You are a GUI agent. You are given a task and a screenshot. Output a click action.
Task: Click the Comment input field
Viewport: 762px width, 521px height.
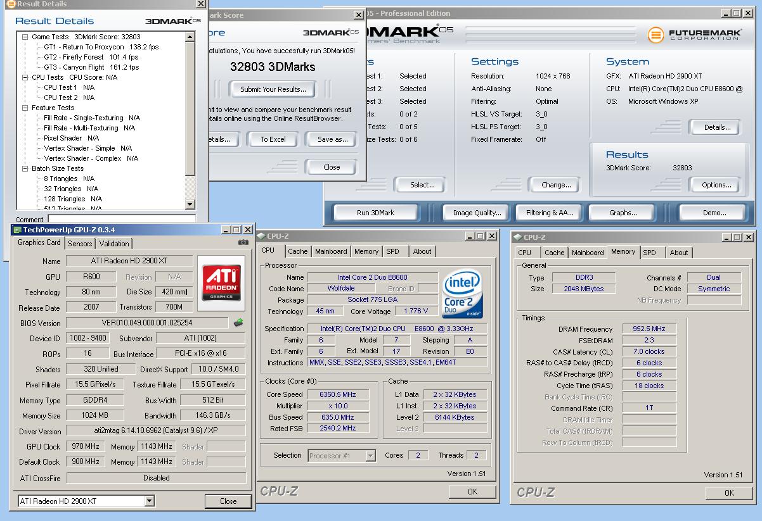click(x=122, y=219)
